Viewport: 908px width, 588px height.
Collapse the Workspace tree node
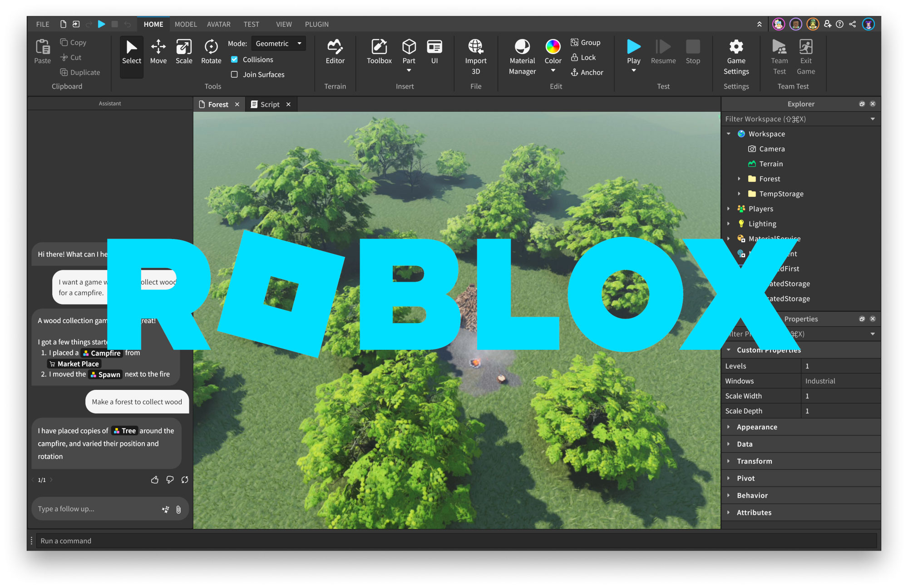(729, 134)
